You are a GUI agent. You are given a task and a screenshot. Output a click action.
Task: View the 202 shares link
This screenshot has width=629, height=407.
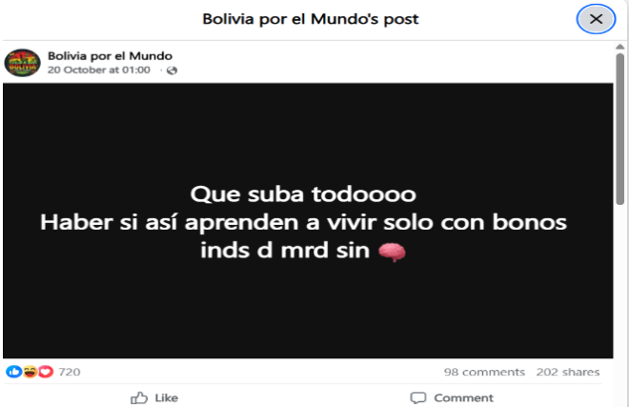[x=568, y=372]
